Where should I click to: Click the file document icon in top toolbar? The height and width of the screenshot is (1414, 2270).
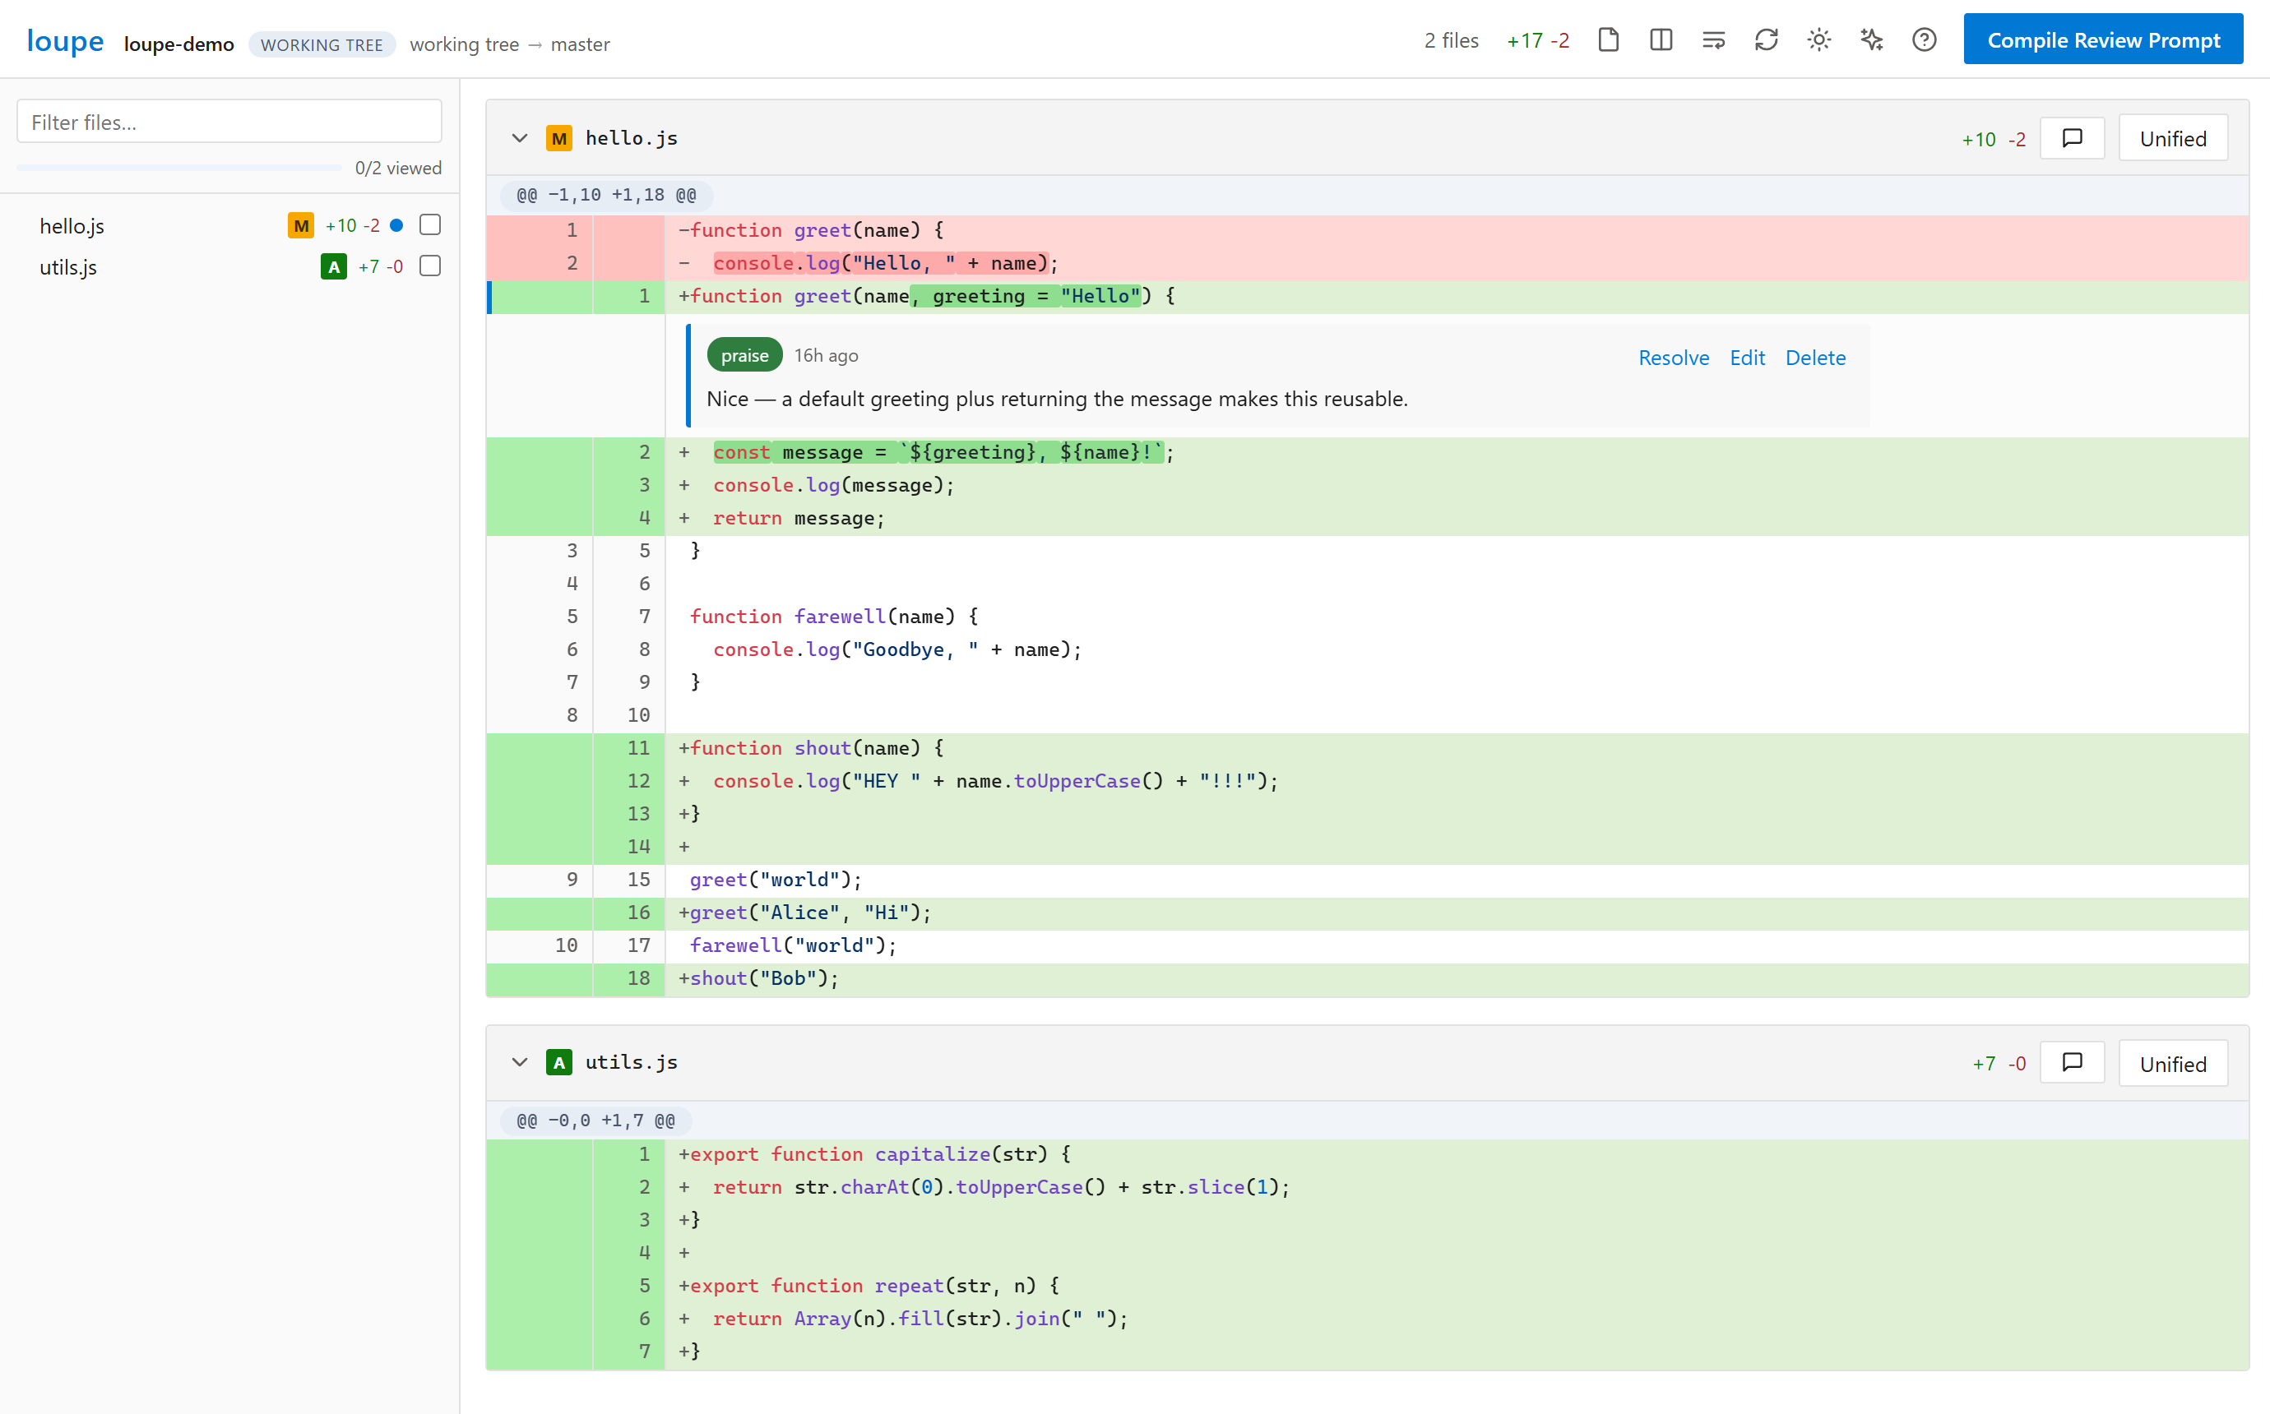(1608, 40)
